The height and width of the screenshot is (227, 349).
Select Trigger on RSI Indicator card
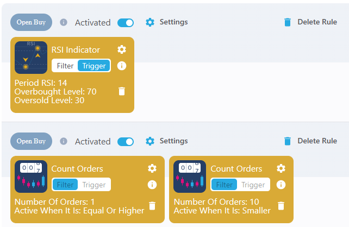94,66
